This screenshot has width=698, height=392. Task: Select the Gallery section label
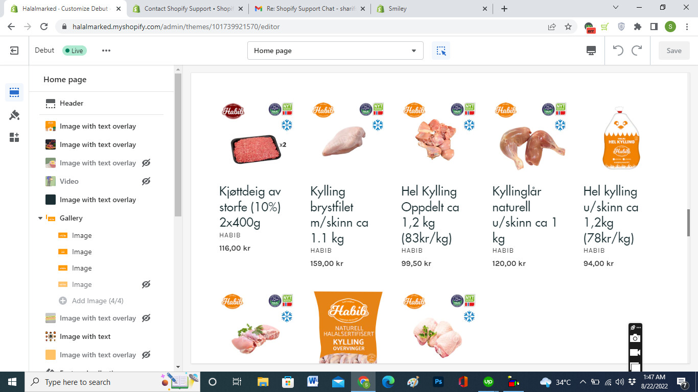[x=71, y=218]
